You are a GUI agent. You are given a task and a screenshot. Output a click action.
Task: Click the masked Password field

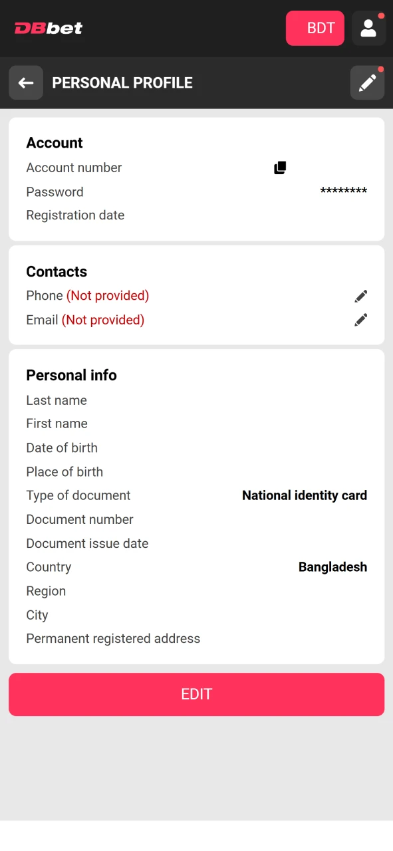pos(343,191)
